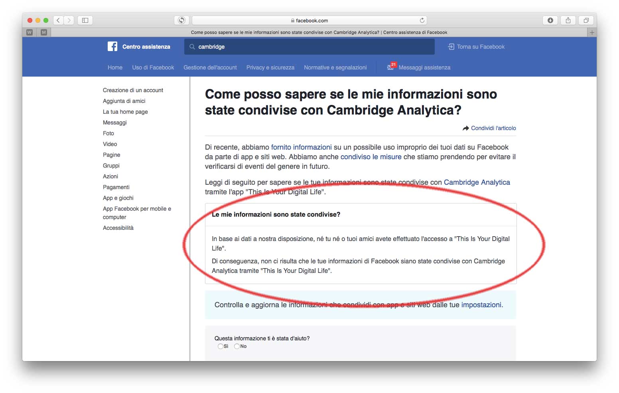Click the search field containing 'cambridge'
Screen dimensions: 619x393
[309, 47]
